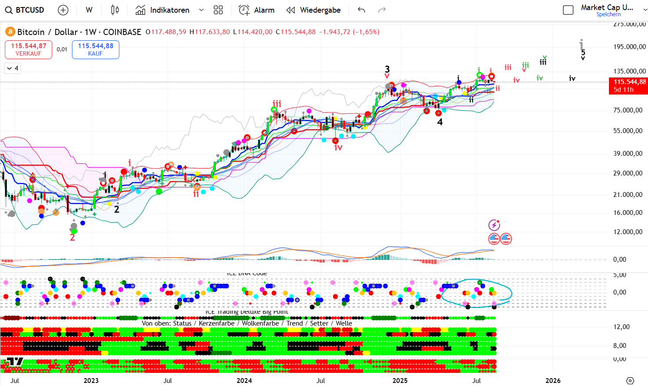The width and height of the screenshot is (648, 386).
Task: Click the purple lightning bolt event icon
Action: tap(494, 225)
